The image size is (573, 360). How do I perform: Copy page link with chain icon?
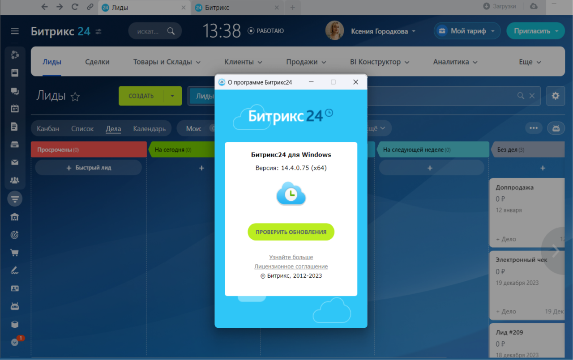pos(90,7)
